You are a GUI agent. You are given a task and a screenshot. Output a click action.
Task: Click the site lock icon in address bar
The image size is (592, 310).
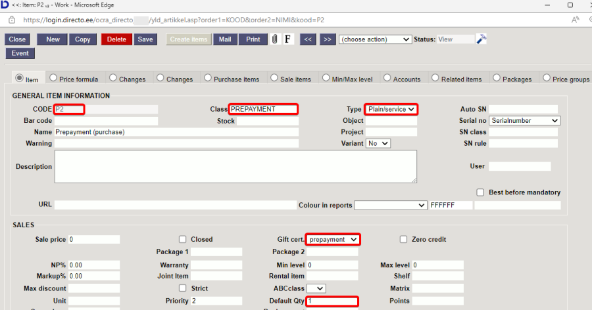(x=12, y=20)
